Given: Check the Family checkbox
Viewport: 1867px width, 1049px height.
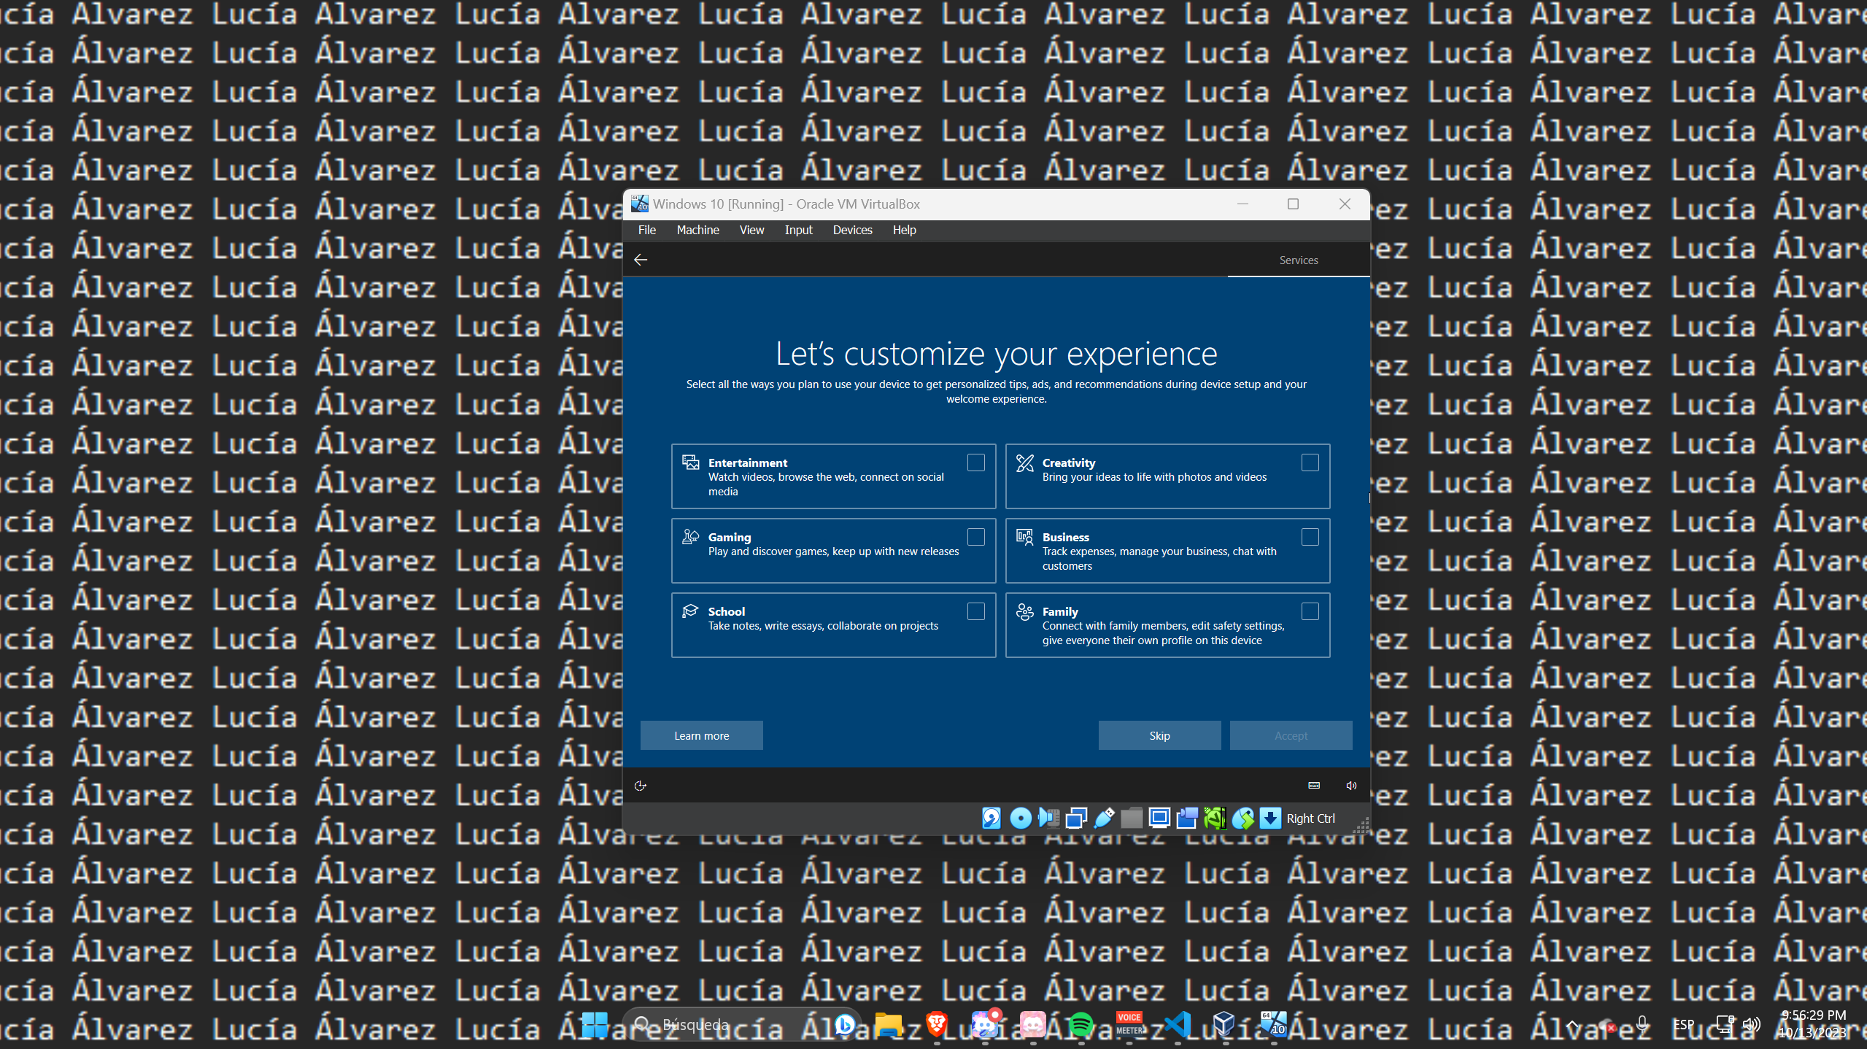Looking at the screenshot, I should click(x=1310, y=611).
